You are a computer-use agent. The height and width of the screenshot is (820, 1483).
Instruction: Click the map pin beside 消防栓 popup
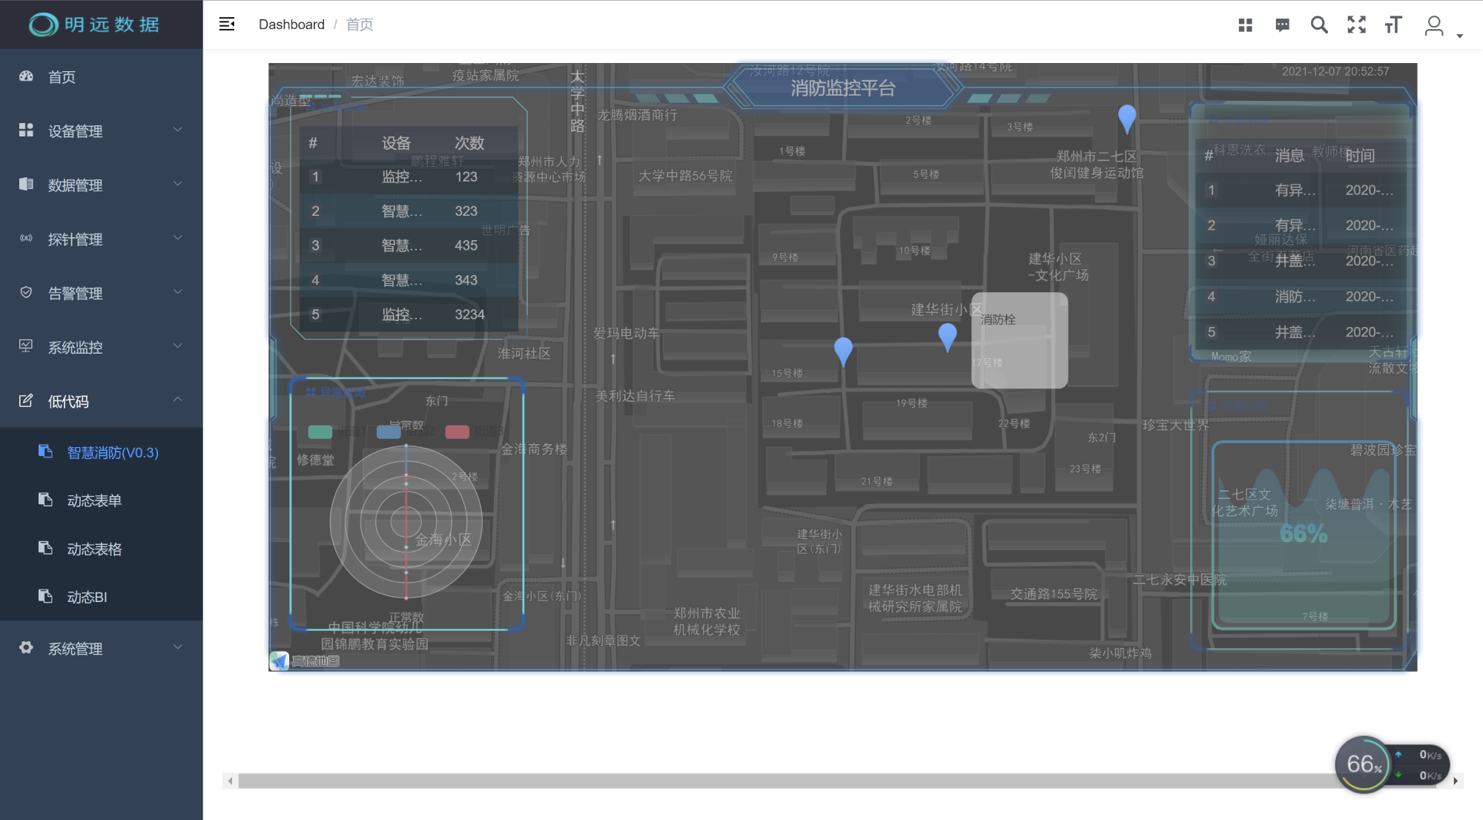[x=947, y=337]
